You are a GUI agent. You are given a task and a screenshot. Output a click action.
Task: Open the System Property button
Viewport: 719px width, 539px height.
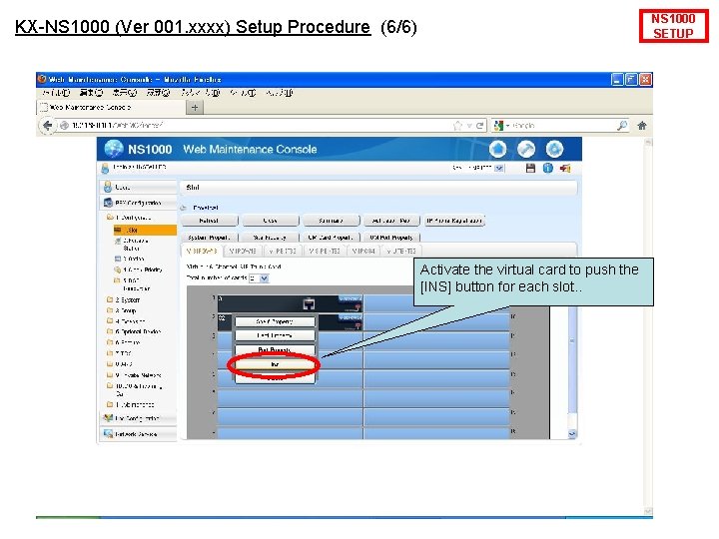[x=209, y=238]
